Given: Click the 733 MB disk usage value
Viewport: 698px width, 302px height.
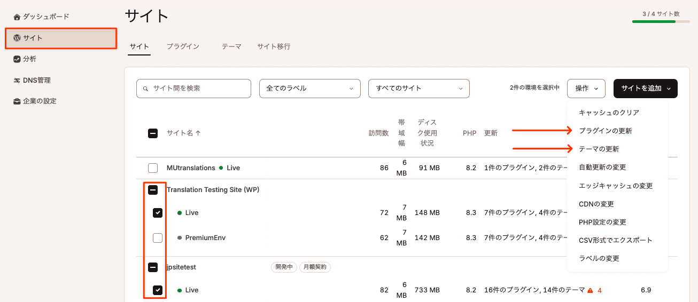Looking at the screenshot, I should pyautogui.click(x=426, y=290).
